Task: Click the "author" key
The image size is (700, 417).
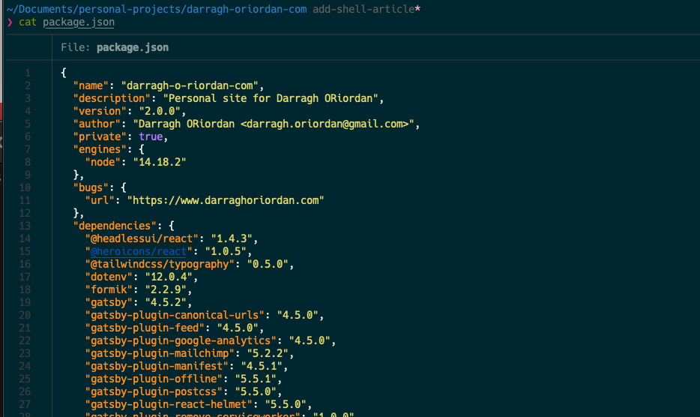Action: click(x=97, y=124)
